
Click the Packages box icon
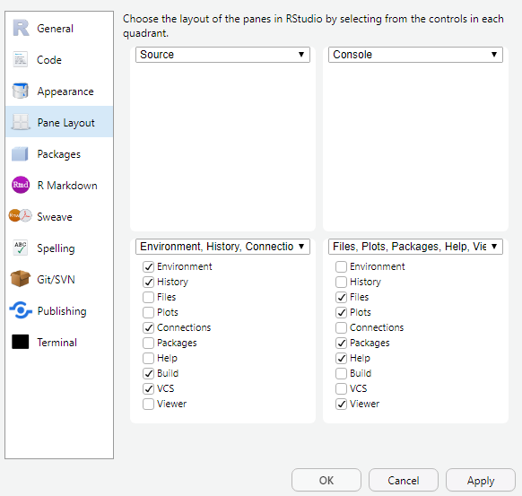point(20,153)
